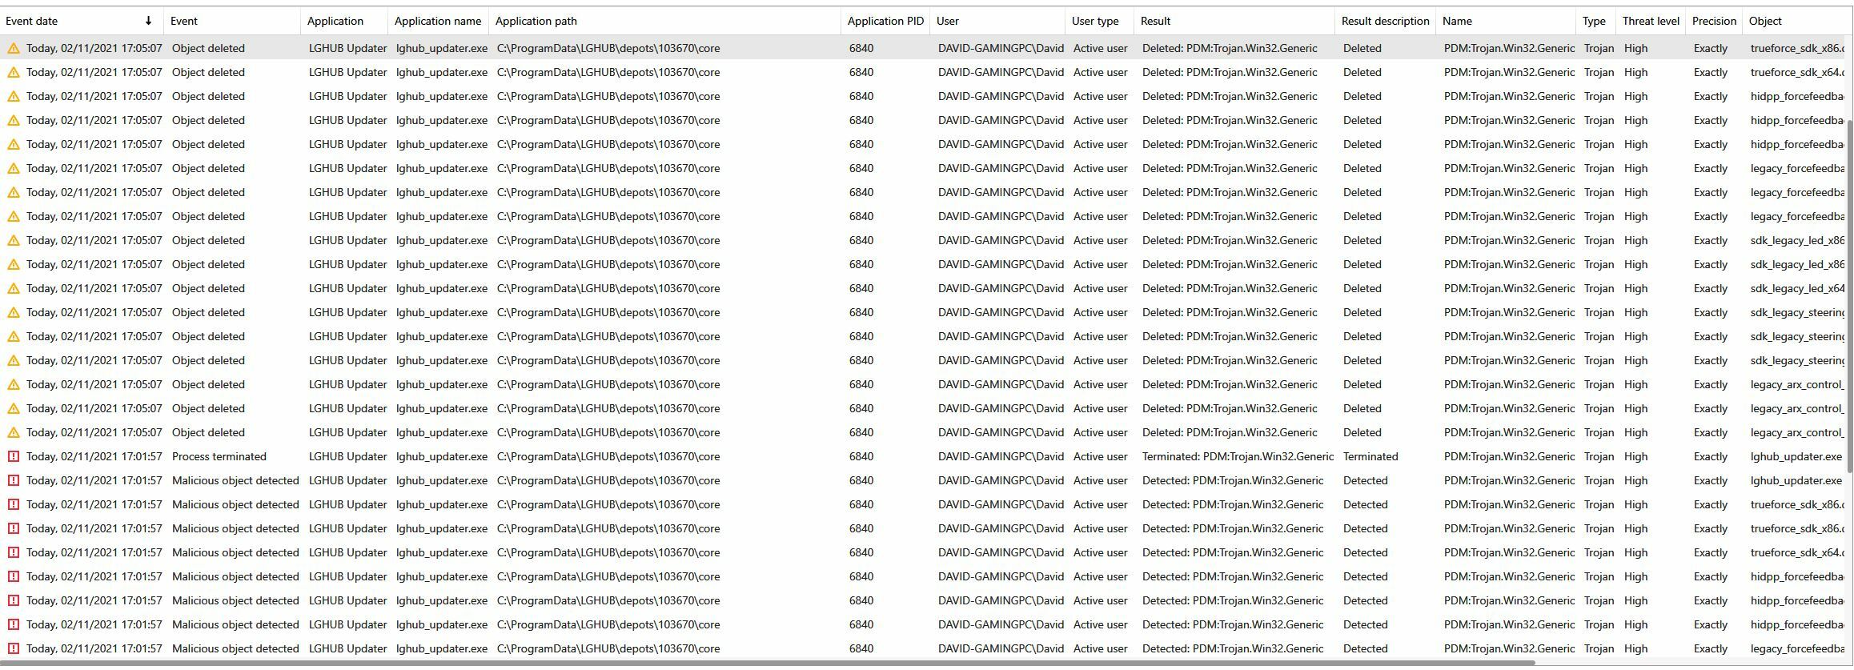Sort by the Event column header
The width and height of the screenshot is (1854, 670).
click(232, 21)
